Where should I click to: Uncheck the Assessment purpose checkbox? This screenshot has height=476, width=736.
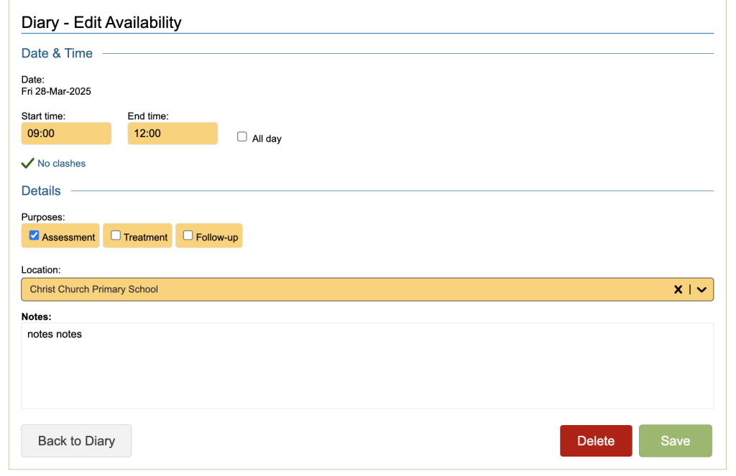click(34, 235)
